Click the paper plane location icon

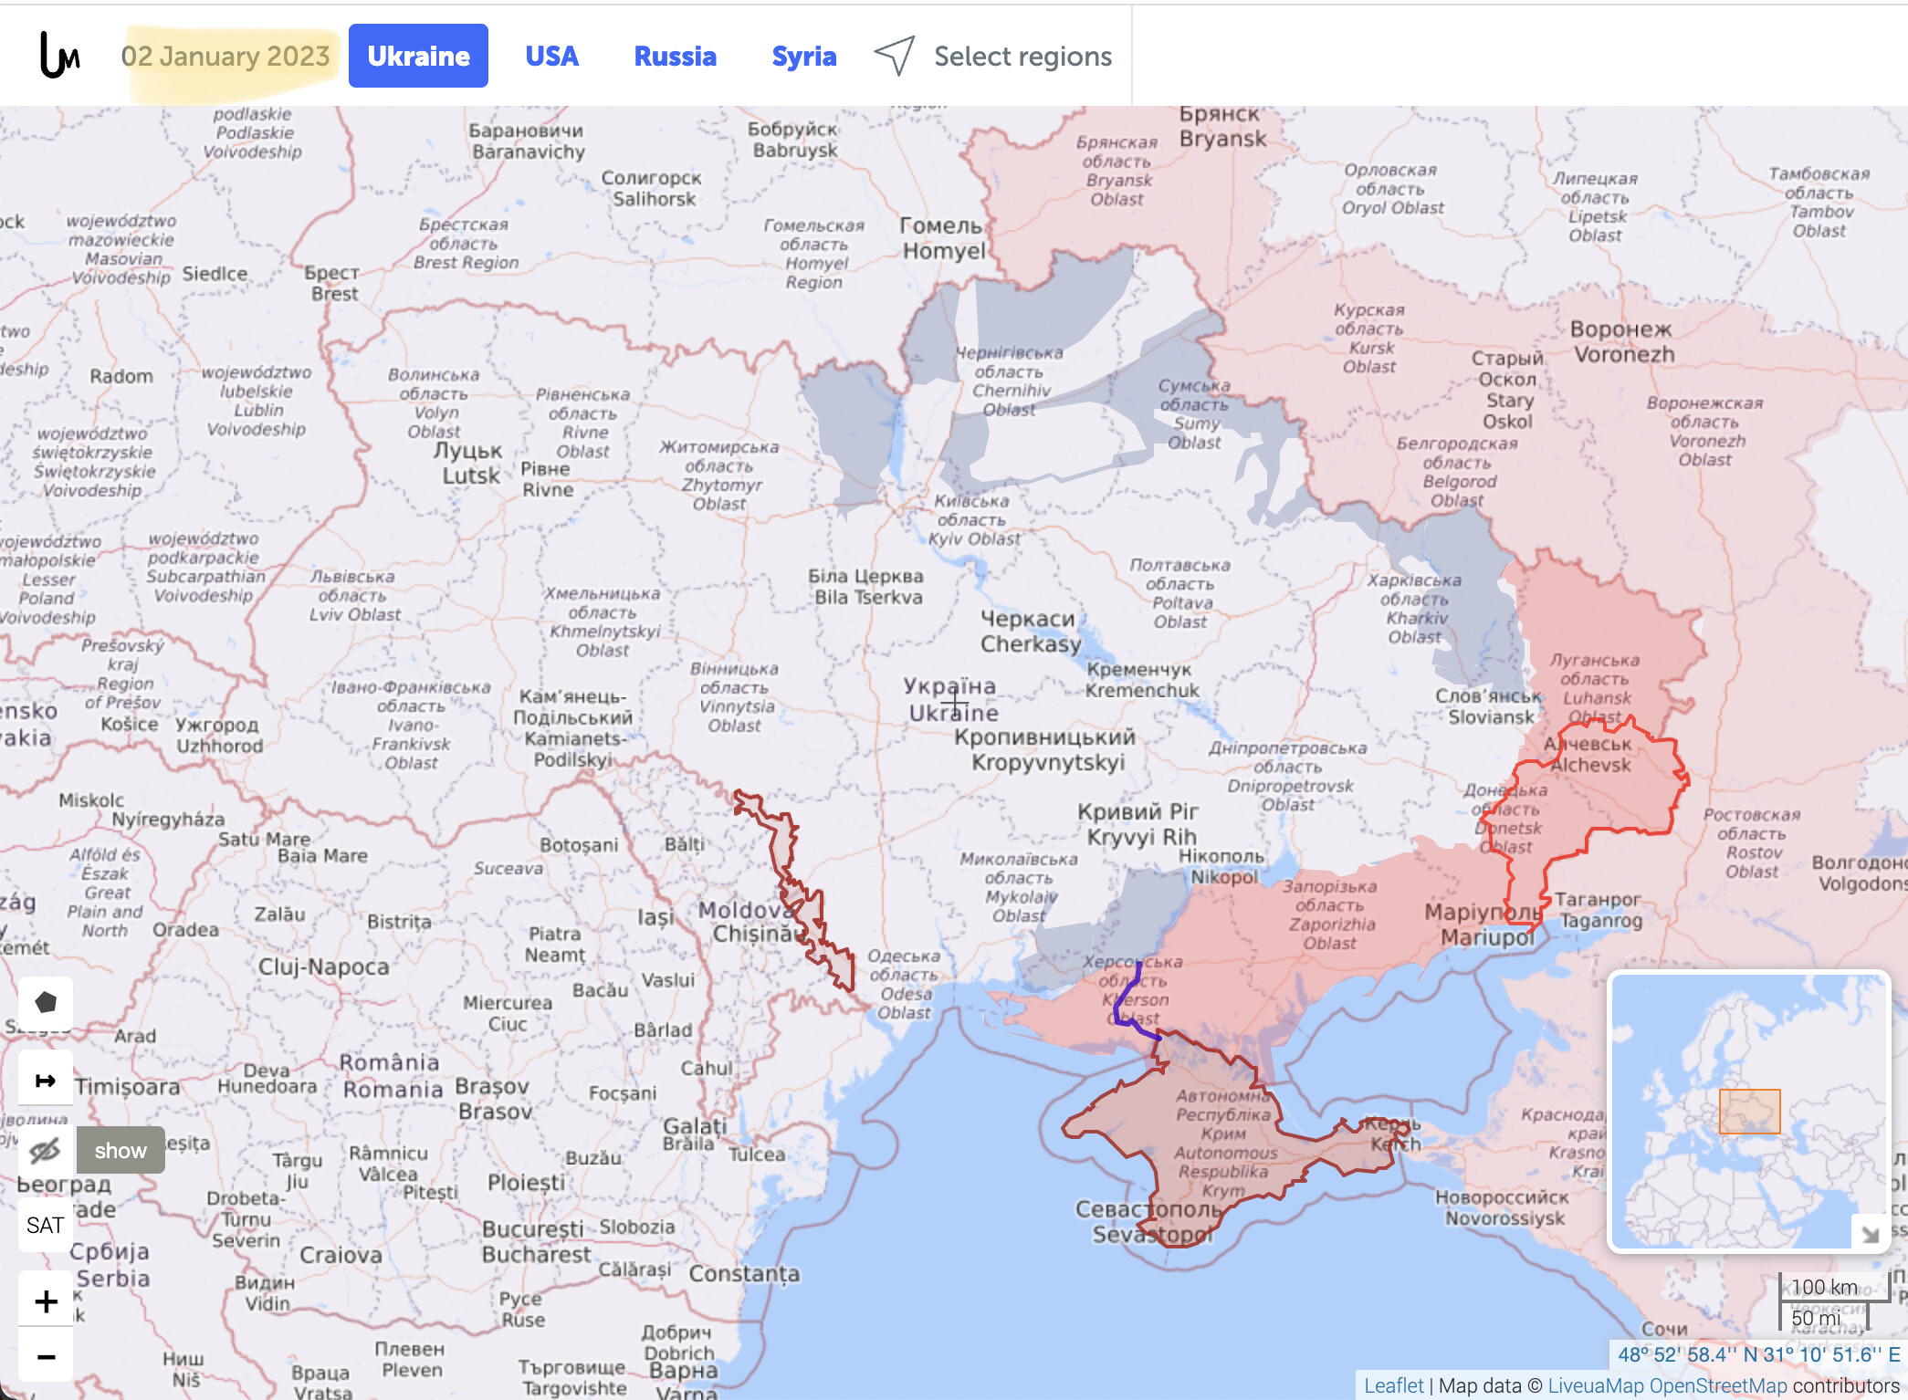pos(894,56)
